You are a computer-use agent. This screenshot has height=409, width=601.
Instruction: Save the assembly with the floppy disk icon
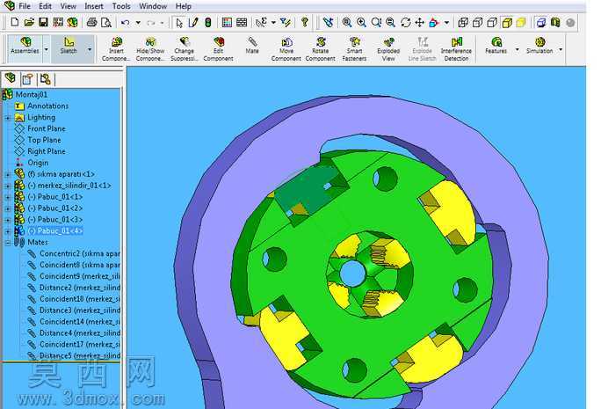(43, 22)
